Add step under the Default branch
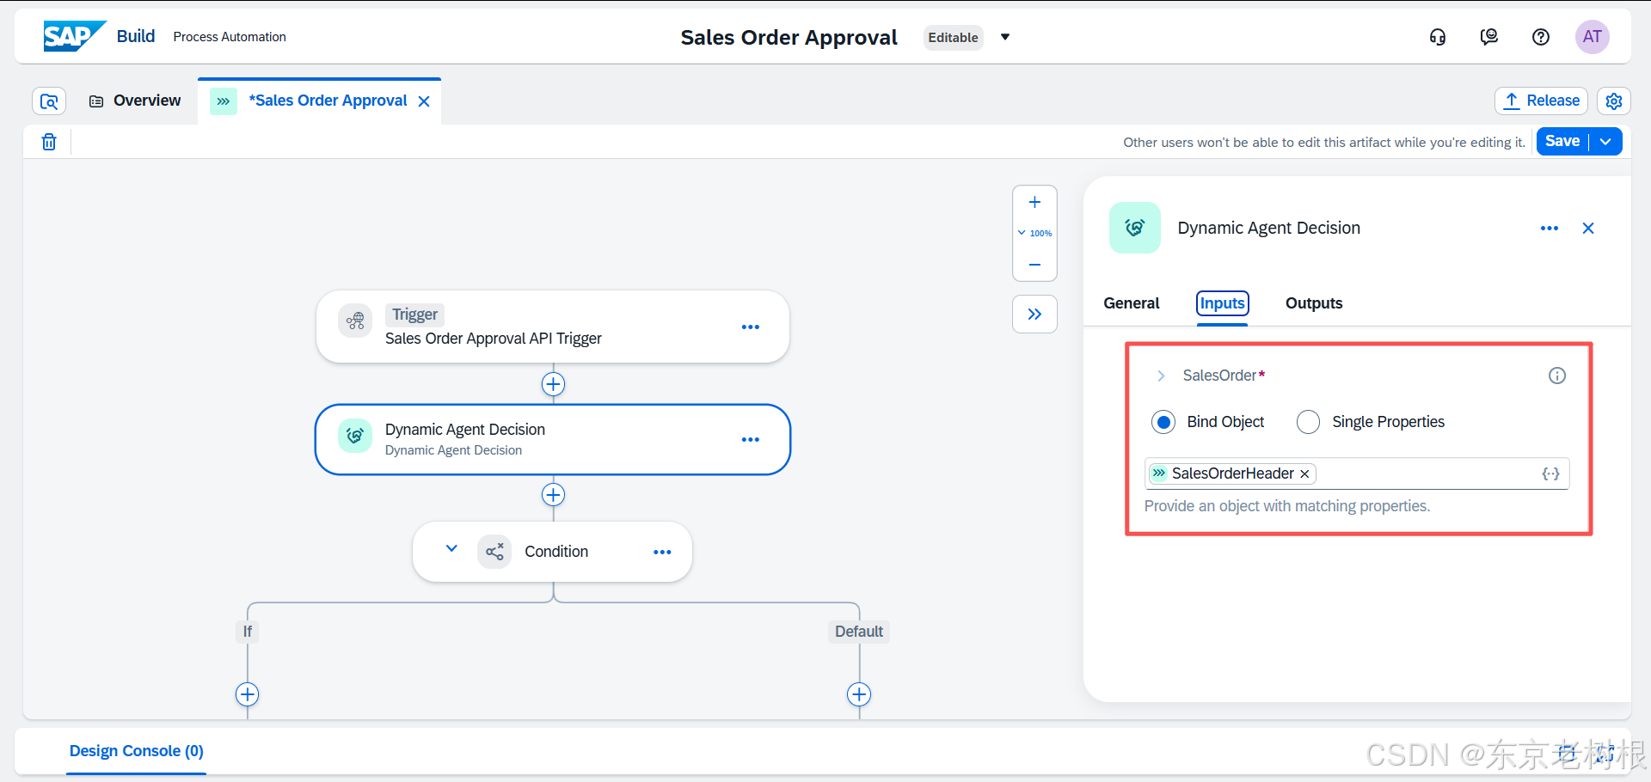 click(859, 694)
